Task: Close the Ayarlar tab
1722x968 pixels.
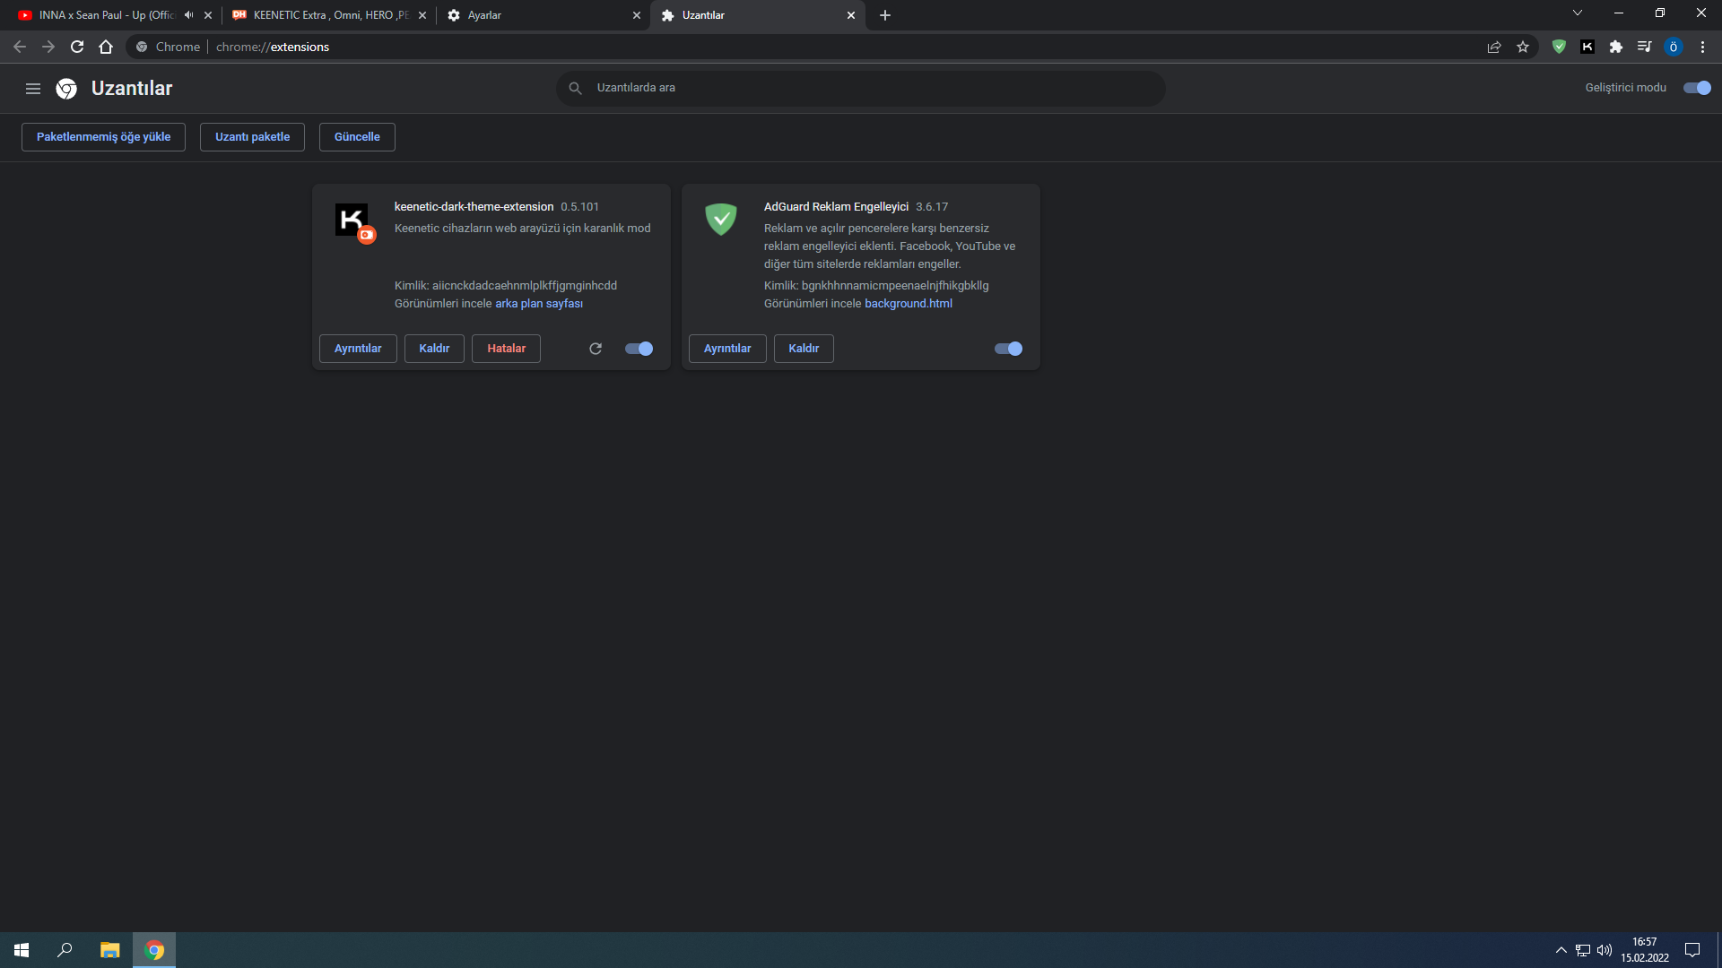Action: (x=637, y=15)
